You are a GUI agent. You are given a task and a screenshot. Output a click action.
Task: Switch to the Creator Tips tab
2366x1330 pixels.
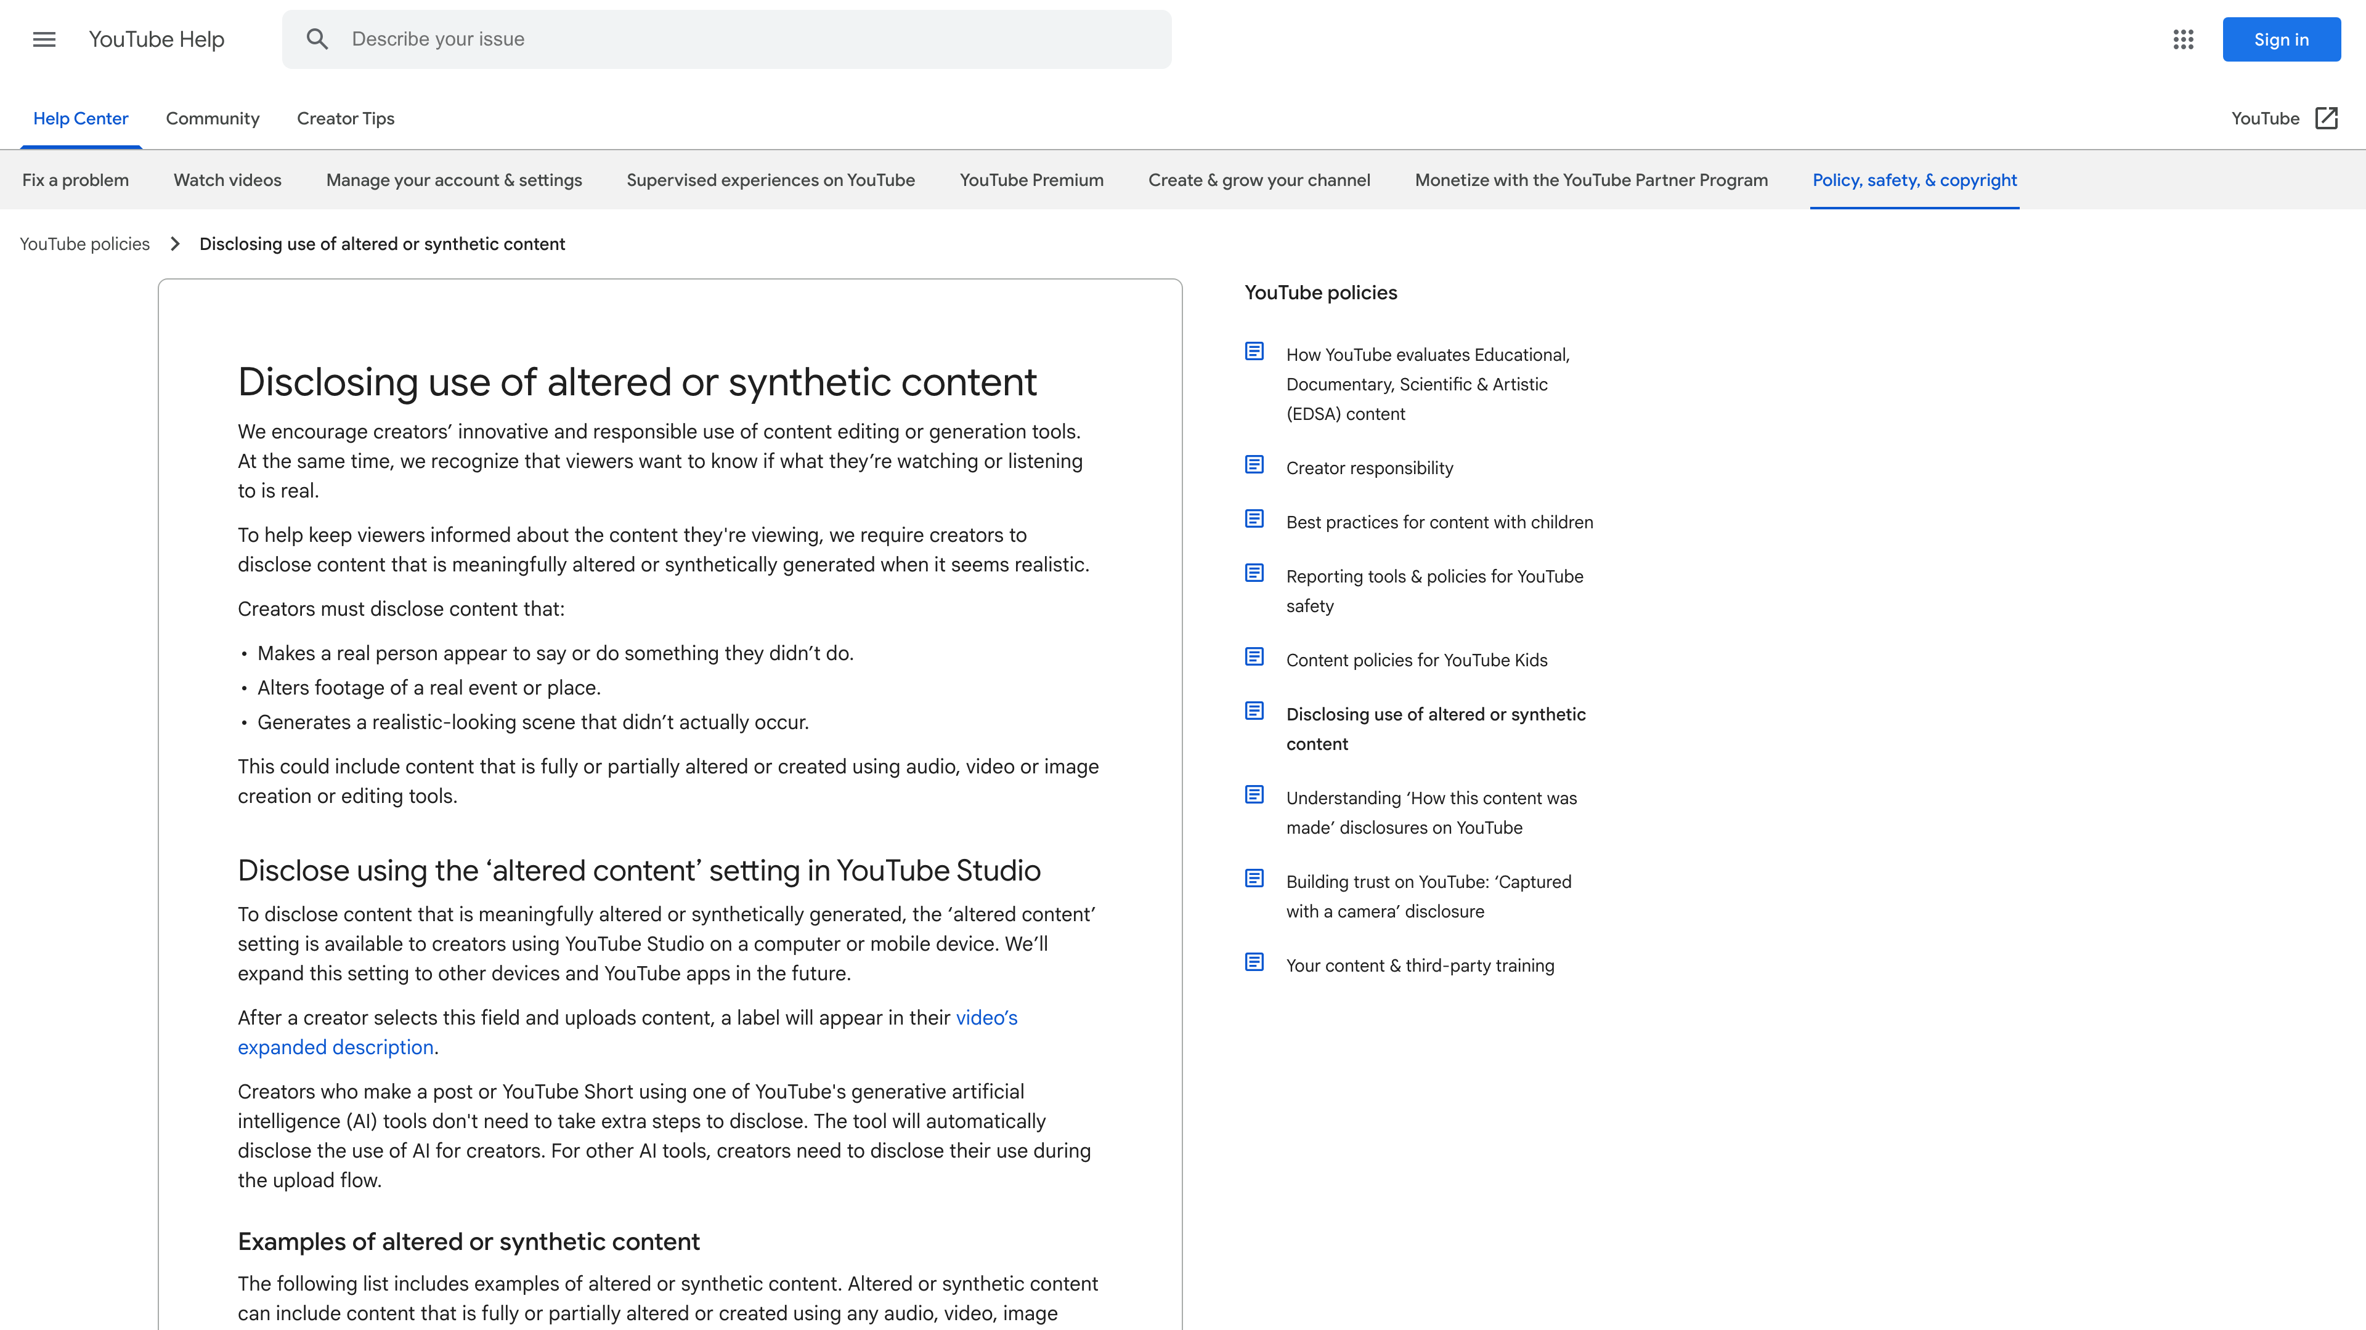tap(344, 118)
